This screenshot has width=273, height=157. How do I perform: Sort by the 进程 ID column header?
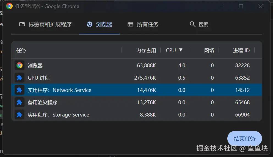pyautogui.click(x=241, y=50)
